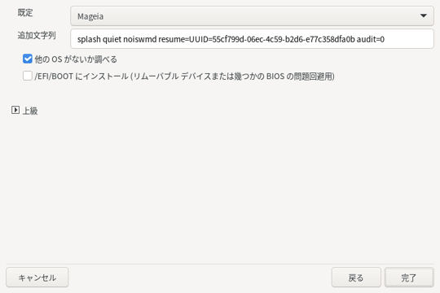Click the 追加文字列 label

pos(37,35)
